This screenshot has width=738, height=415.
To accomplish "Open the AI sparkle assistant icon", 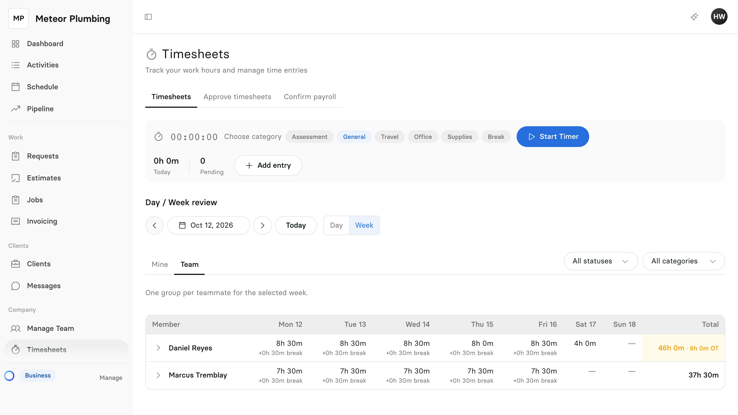I will (694, 17).
